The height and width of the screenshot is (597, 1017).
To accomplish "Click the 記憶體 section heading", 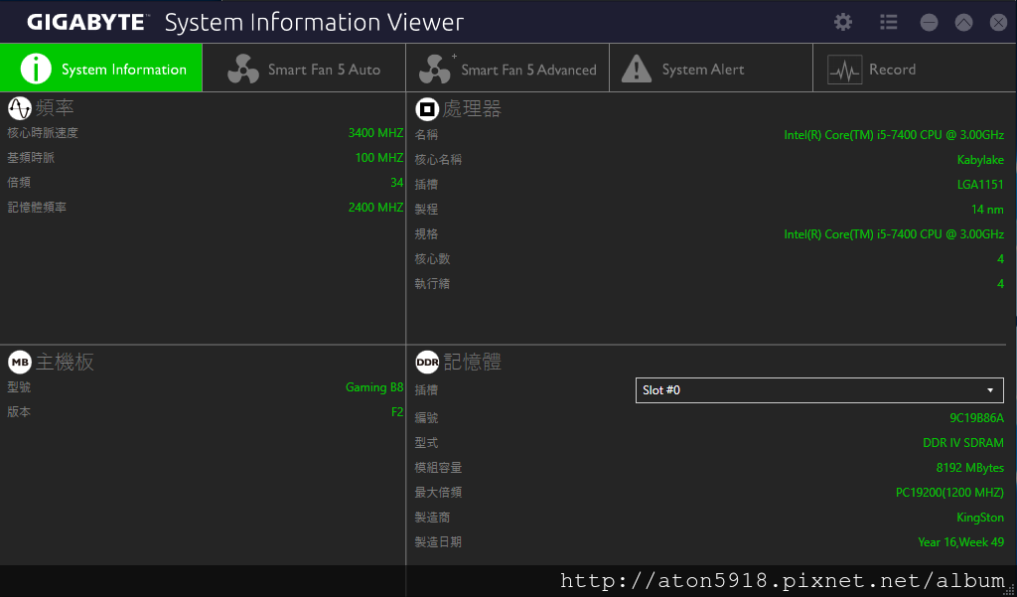I will [472, 363].
